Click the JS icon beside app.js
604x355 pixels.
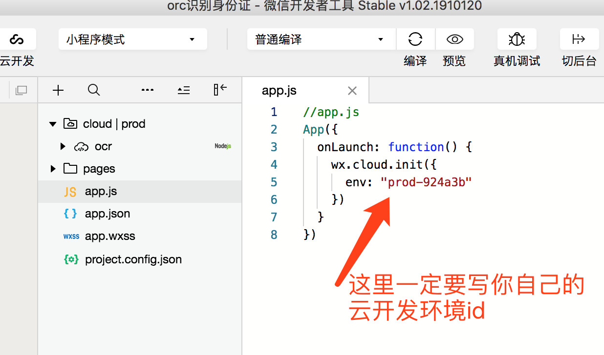70,192
